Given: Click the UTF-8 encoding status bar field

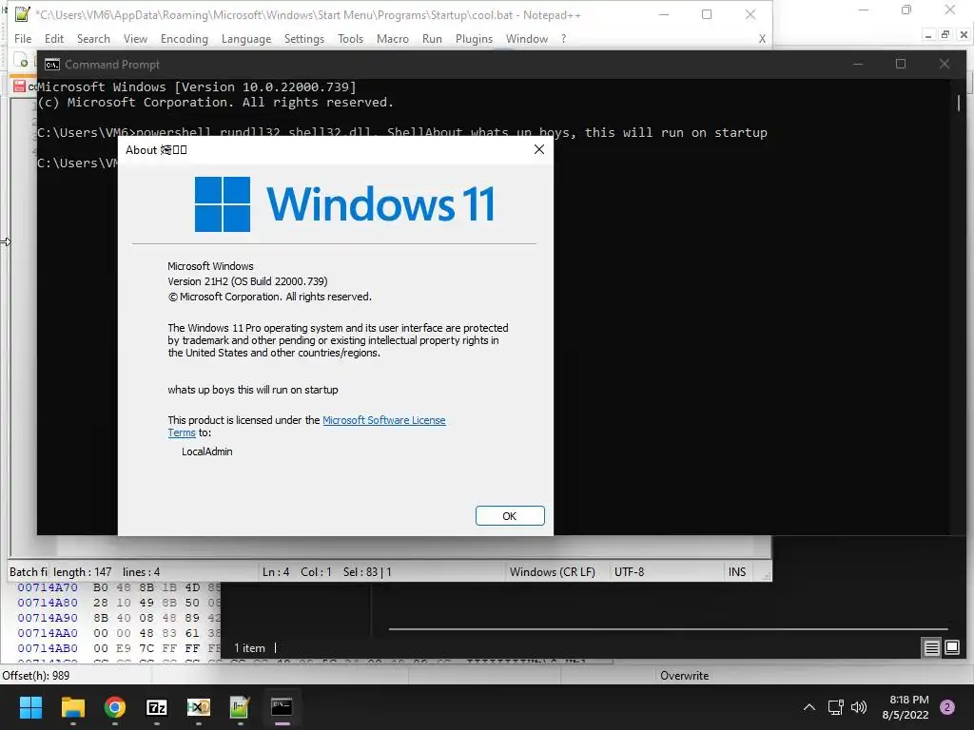Looking at the screenshot, I should pyautogui.click(x=630, y=571).
